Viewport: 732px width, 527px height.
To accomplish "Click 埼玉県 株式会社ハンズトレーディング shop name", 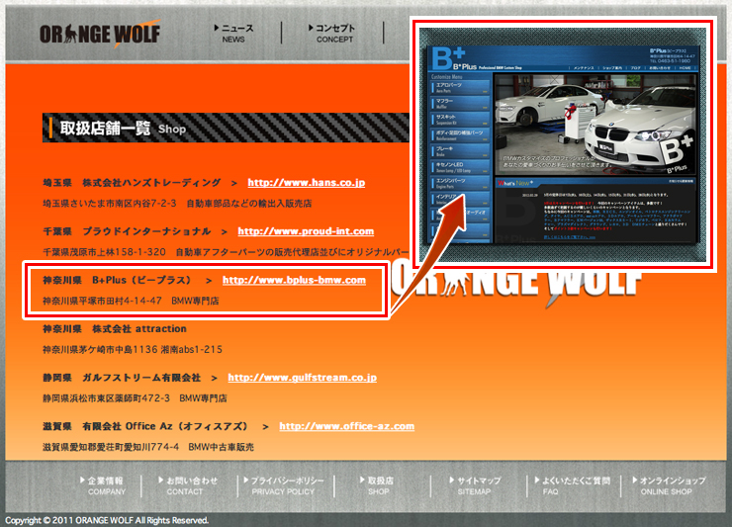I will tap(132, 183).
